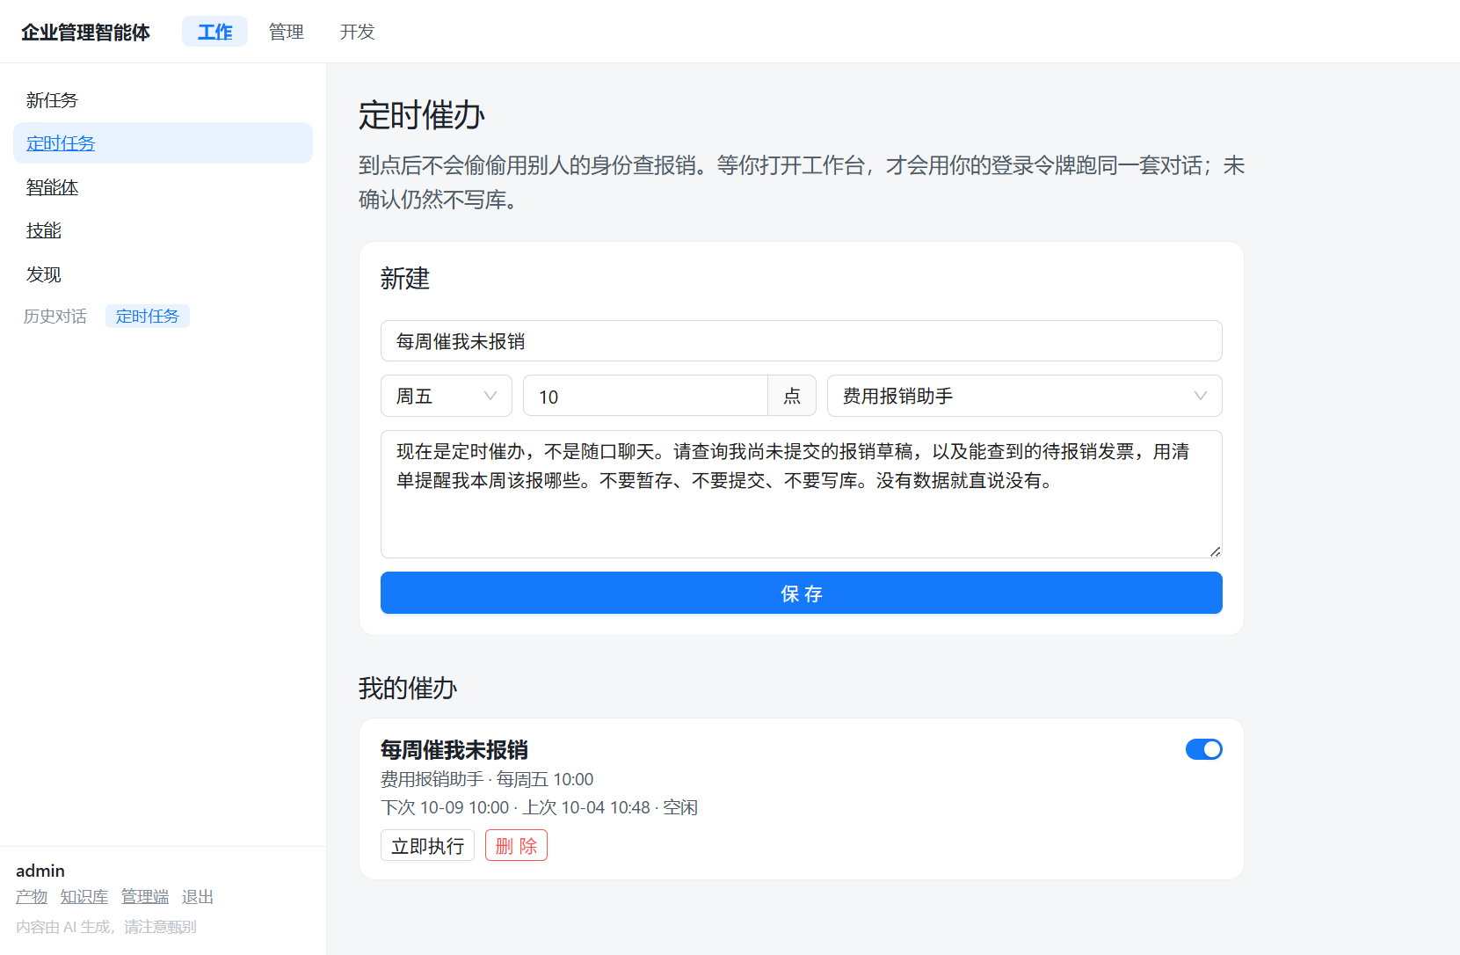
Task: Click into the prompt text area
Action: tap(802, 494)
